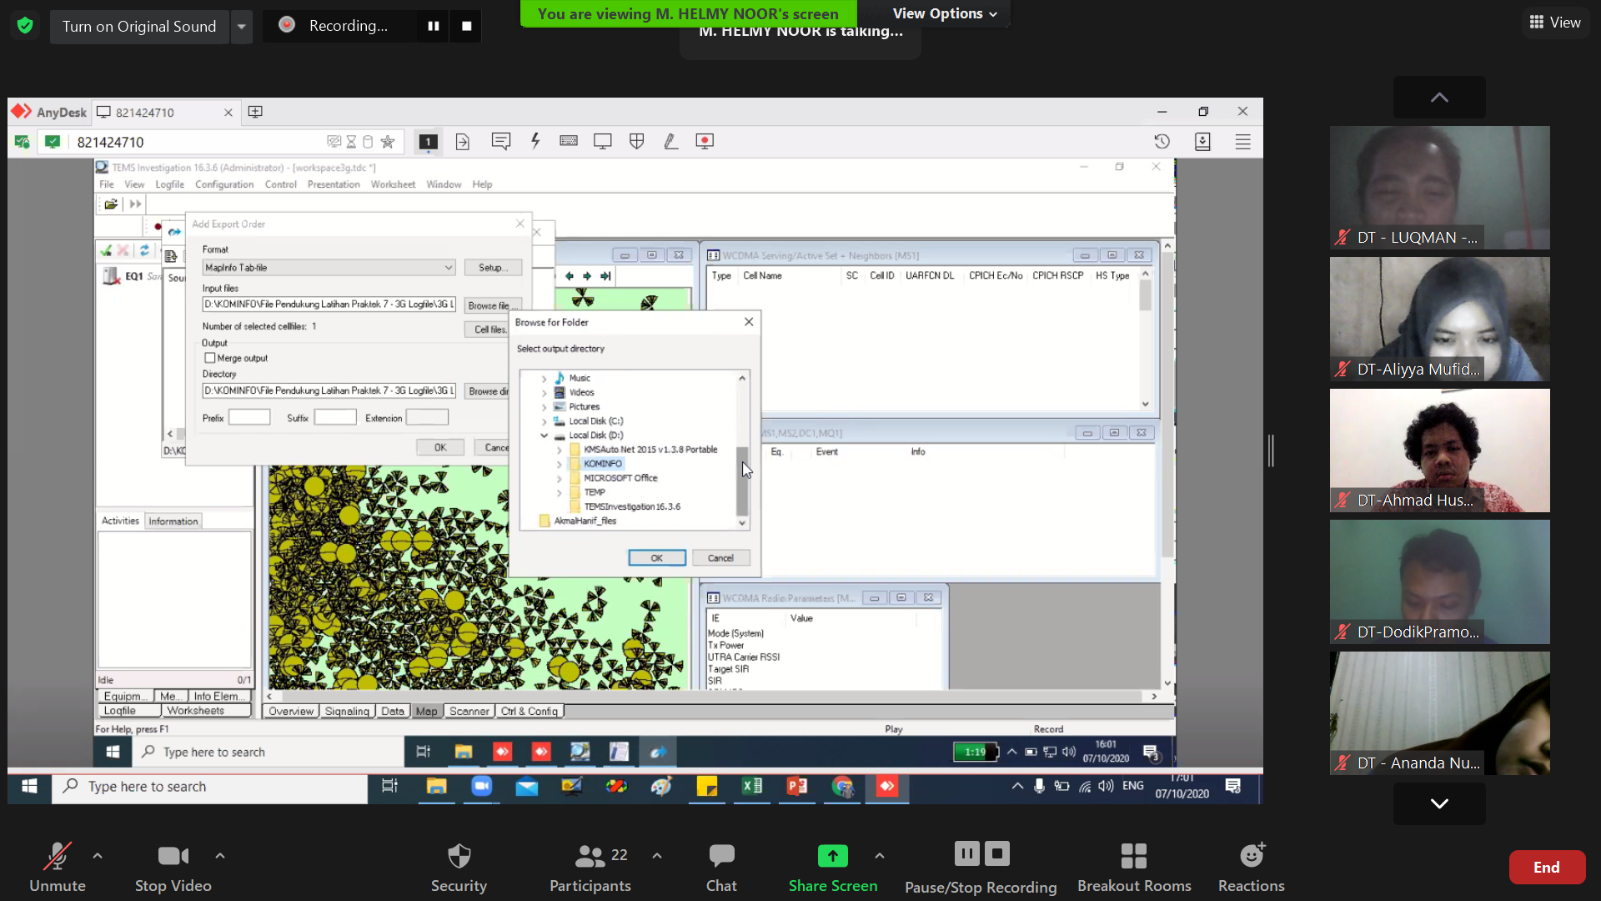Tick the Merge output checkbox

tap(210, 358)
